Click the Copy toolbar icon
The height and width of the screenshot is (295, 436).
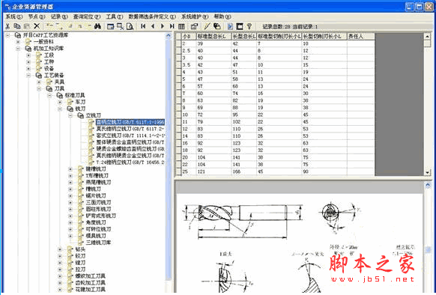[x=17, y=26]
